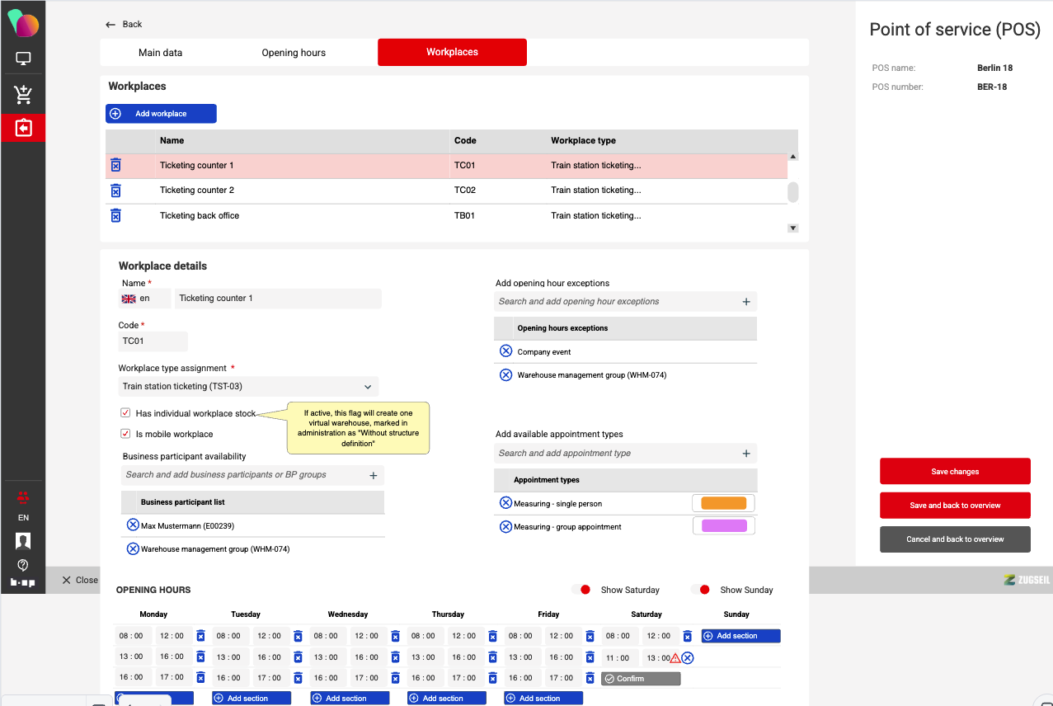Open the shopping cart sidebar icon
1053x706 pixels.
coord(23,95)
